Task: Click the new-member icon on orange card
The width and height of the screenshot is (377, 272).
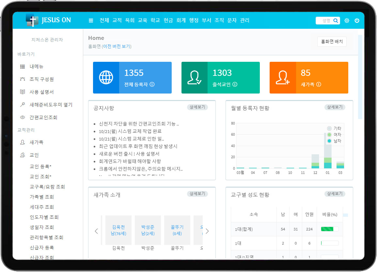Action: point(283,78)
